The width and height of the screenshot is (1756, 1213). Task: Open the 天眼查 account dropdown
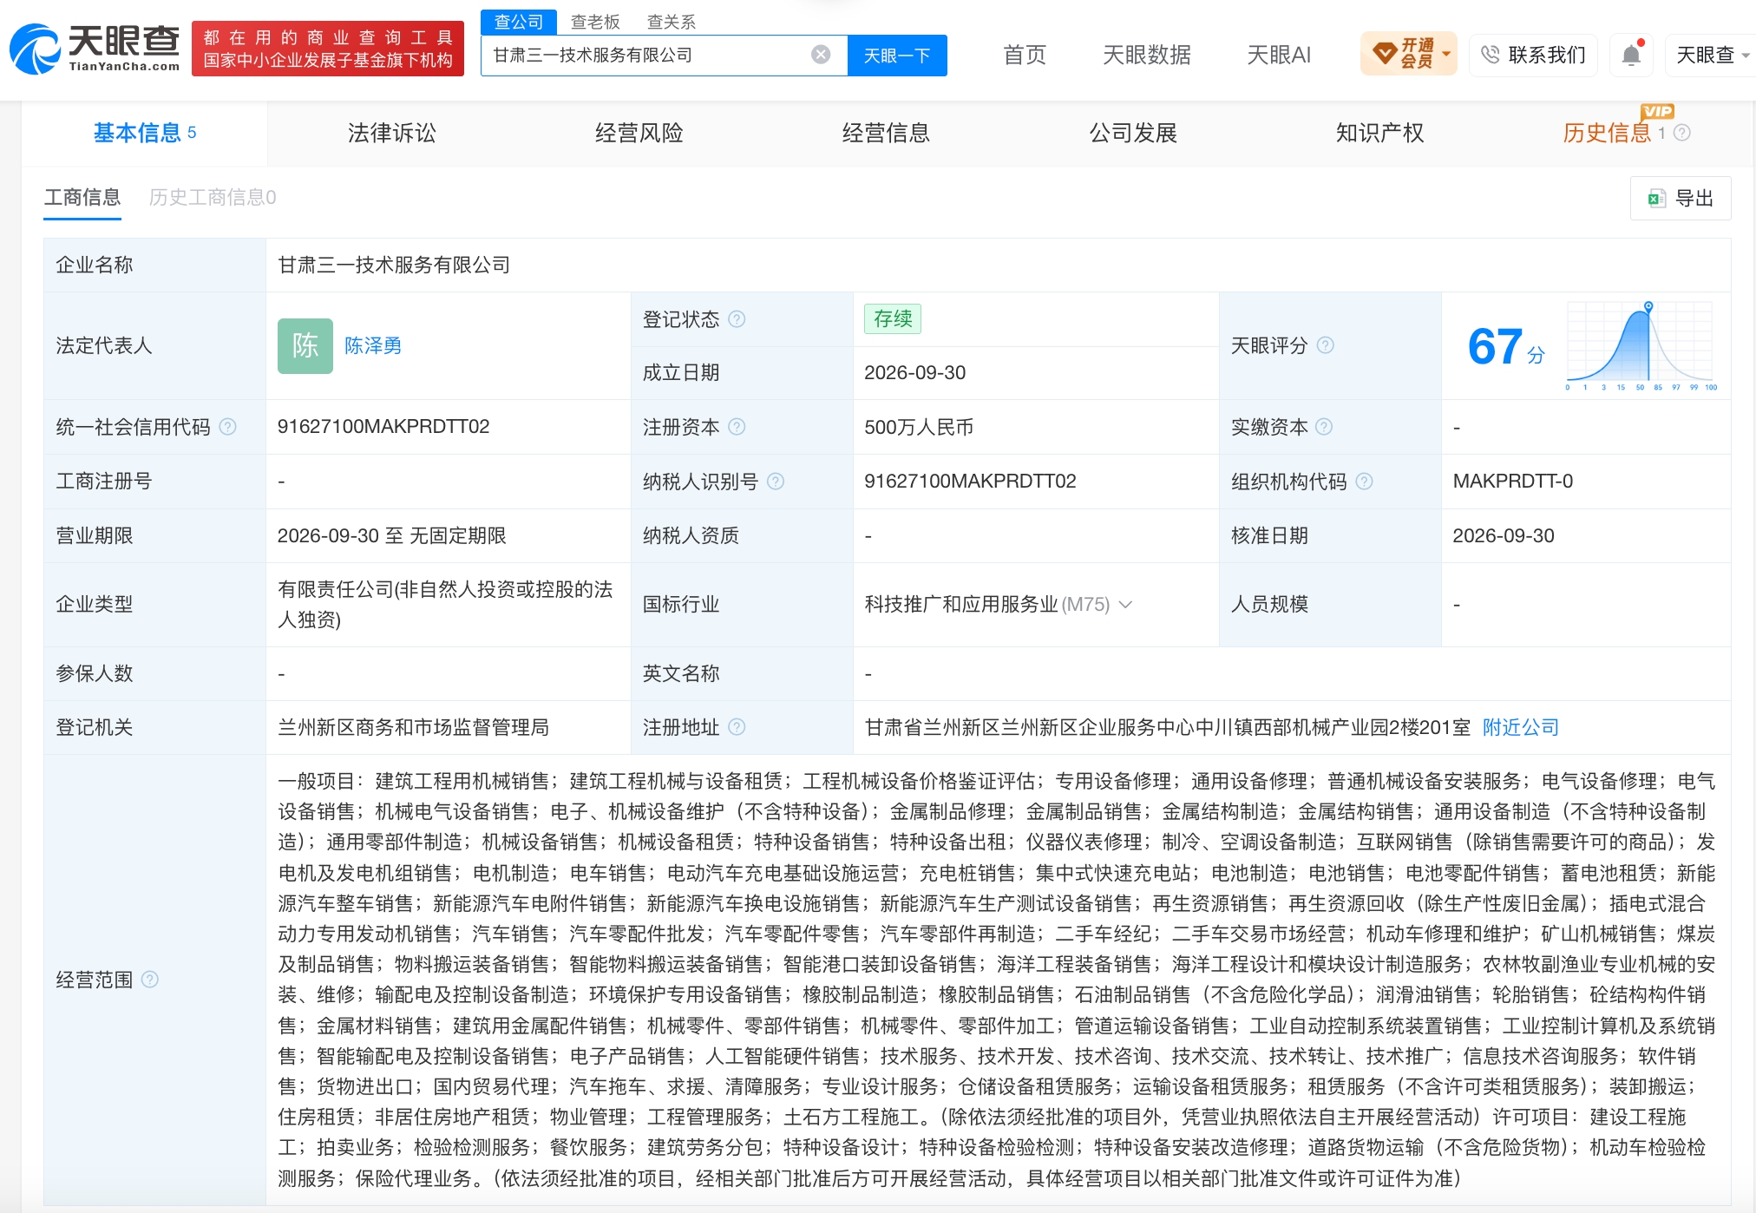[x=1712, y=56]
